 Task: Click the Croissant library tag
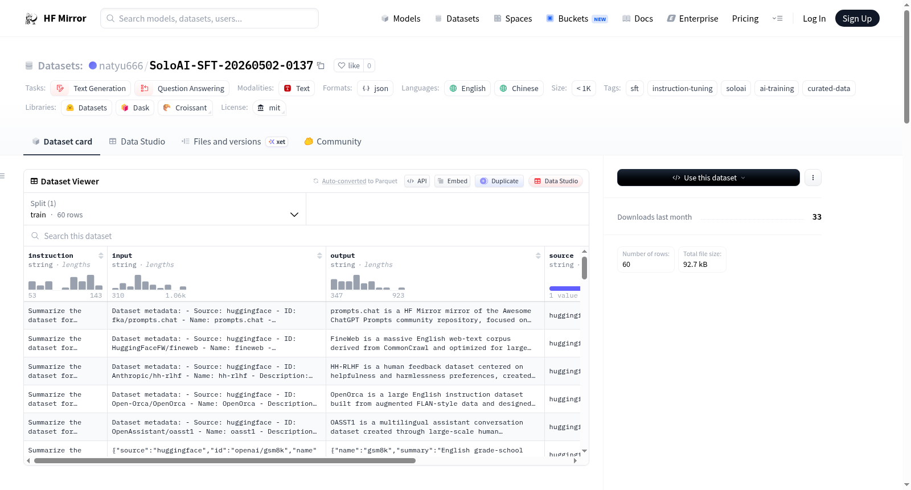coord(185,108)
